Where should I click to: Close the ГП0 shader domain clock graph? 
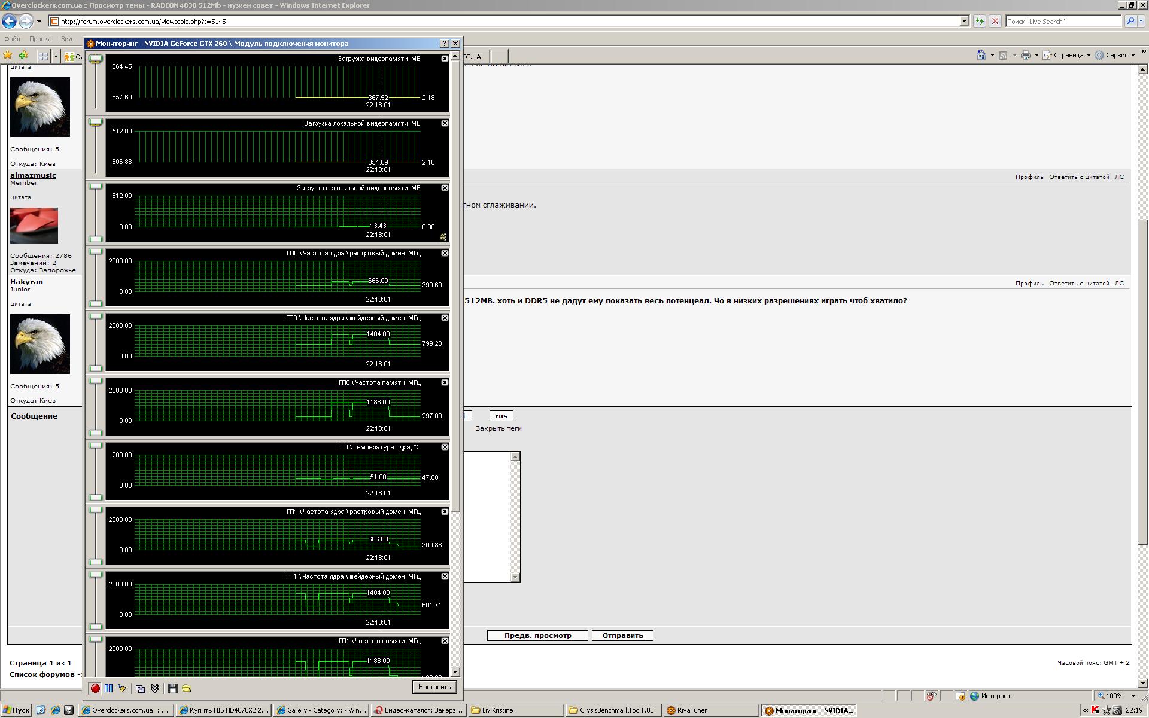(445, 318)
